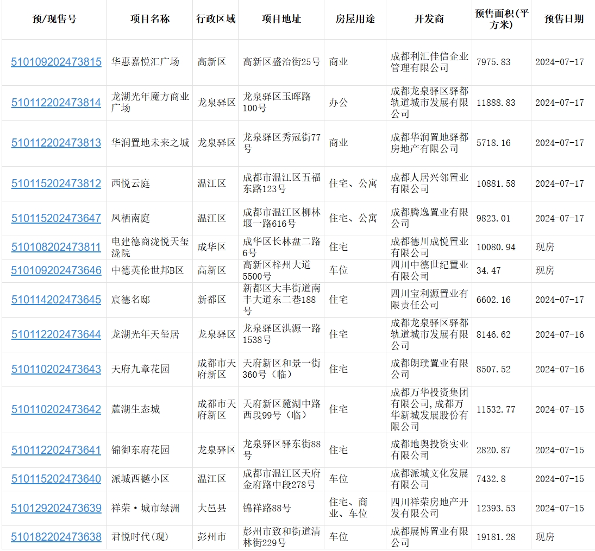Click usage cell 住宅、商业、车位
Screen dimensions: 595x551
click(x=348, y=508)
